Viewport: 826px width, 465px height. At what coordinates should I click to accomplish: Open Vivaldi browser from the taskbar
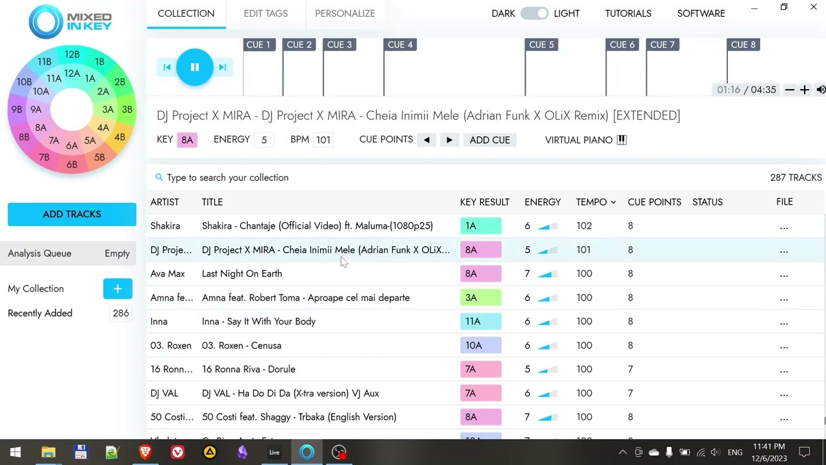coord(177,452)
